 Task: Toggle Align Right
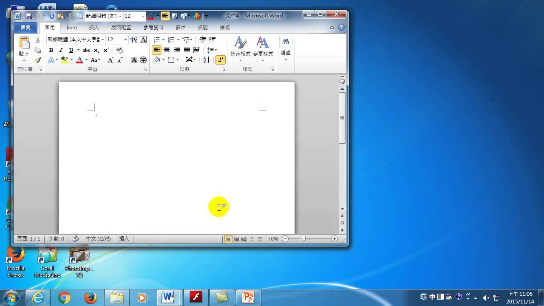point(177,50)
